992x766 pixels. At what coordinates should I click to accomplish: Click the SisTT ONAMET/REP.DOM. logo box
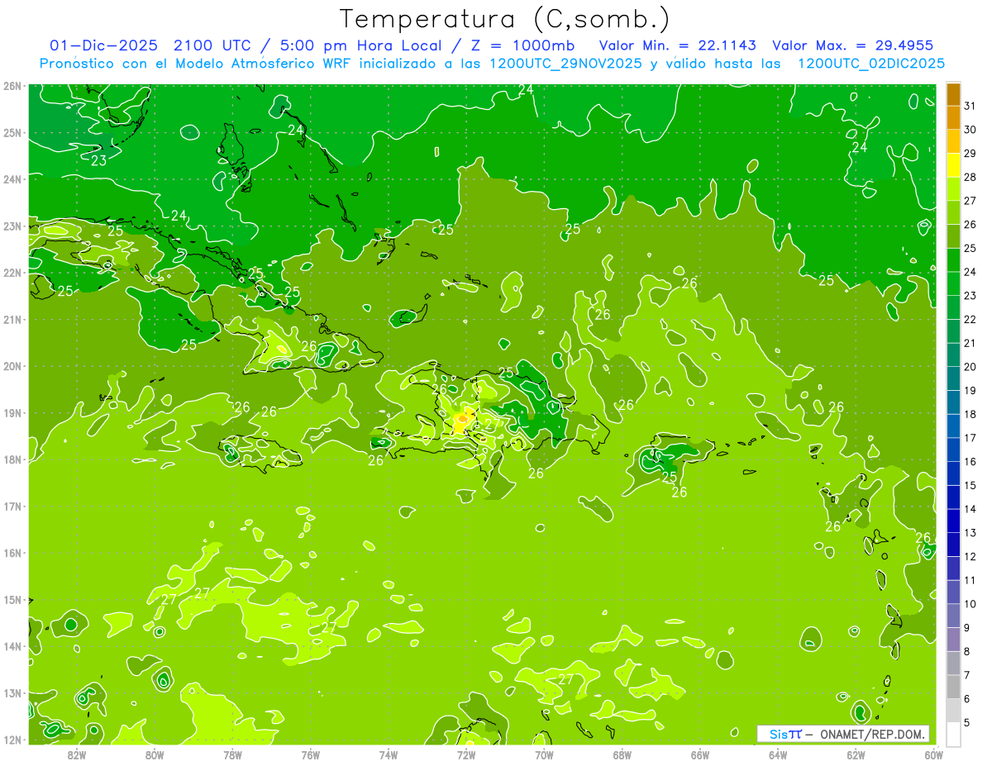(842, 734)
